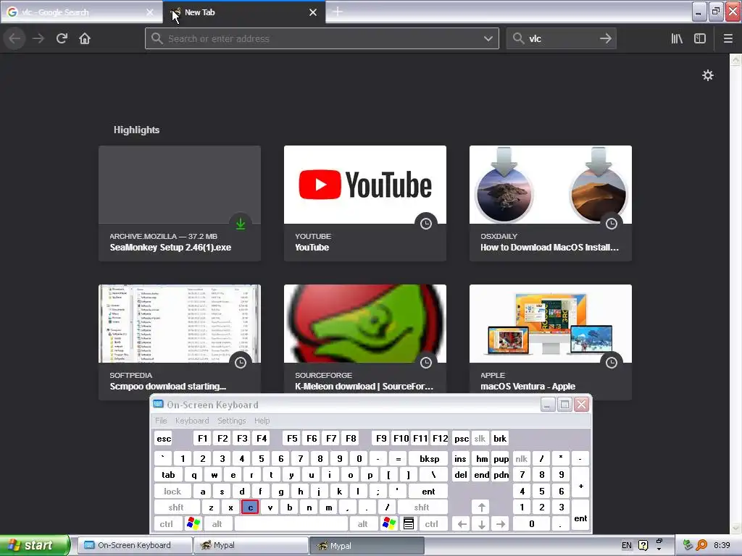Viewport: 742px width, 556px height.
Task: Open the YouTube highlight thumbnail
Action: click(x=365, y=185)
